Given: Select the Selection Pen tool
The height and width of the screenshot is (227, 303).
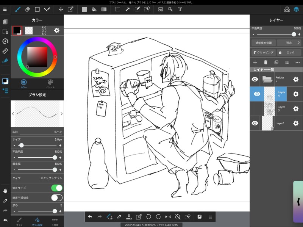Looking at the screenshot, I should point(137,9).
